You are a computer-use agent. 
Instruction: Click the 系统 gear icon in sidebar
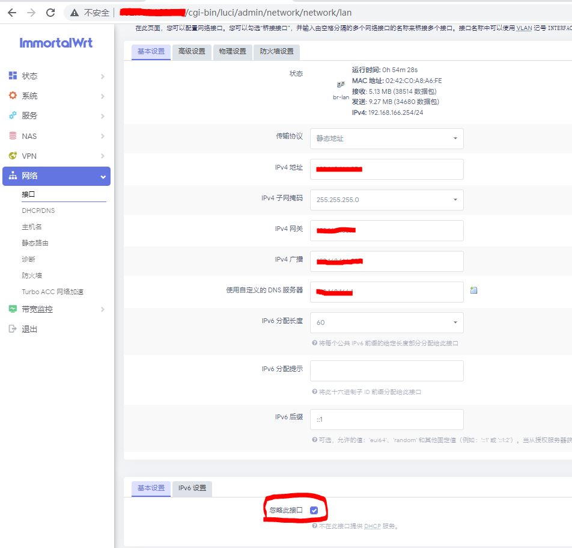click(12, 96)
